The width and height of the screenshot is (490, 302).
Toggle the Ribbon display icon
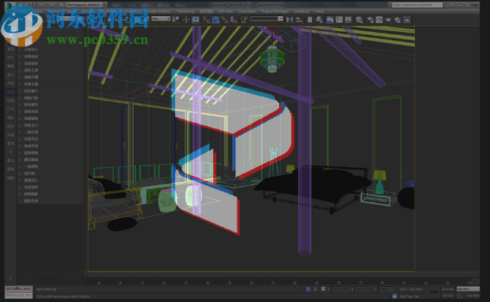click(329, 20)
